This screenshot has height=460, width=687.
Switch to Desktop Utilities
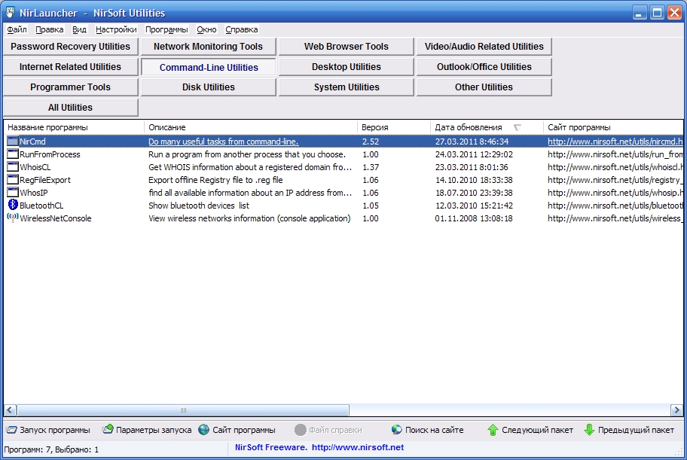tap(346, 66)
